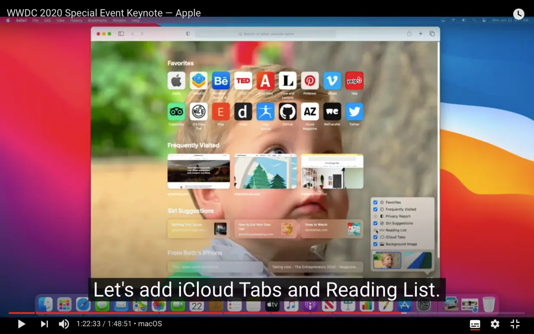Go forward in Safari history

pos(142,34)
